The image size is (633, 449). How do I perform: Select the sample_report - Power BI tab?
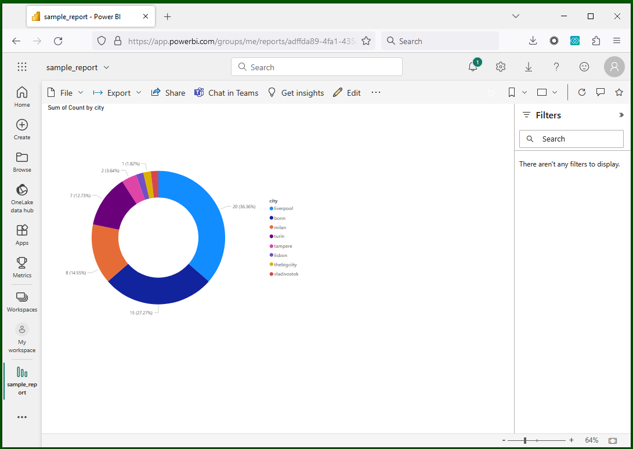(91, 17)
